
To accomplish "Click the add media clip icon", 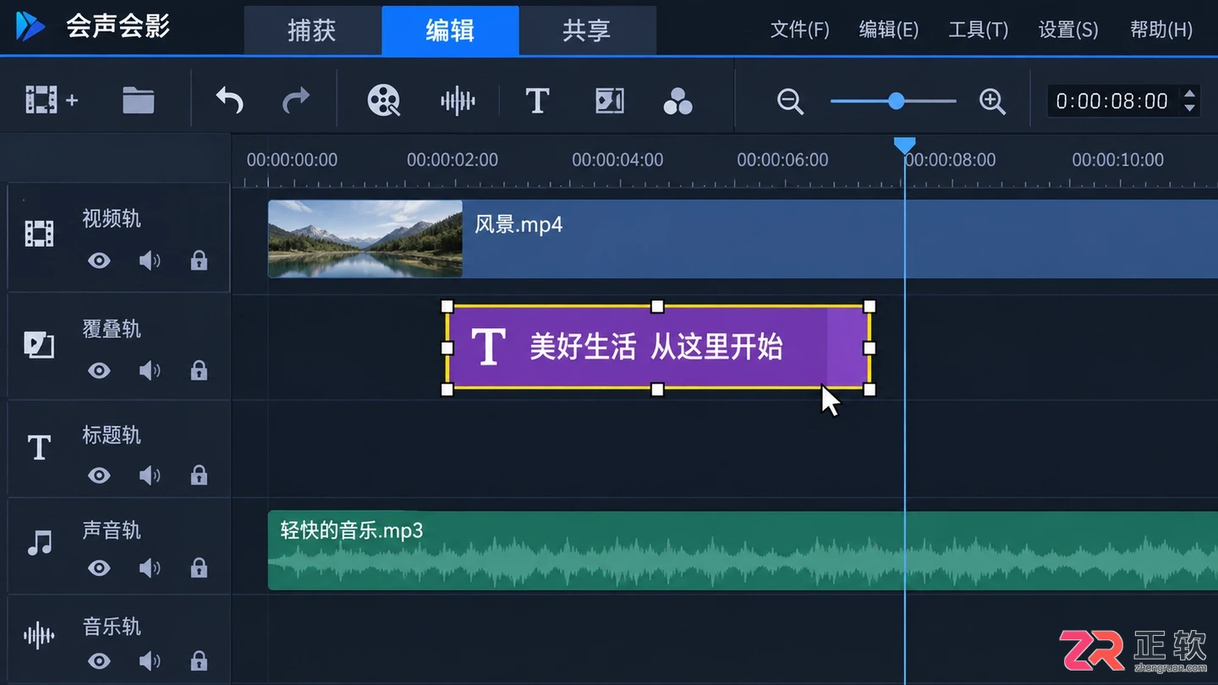I will click(51, 101).
